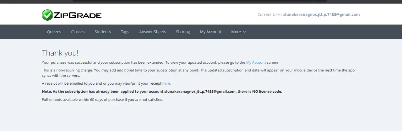Open the Students section
The width and height of the screenshot is (402, 131).
(103, 32)
